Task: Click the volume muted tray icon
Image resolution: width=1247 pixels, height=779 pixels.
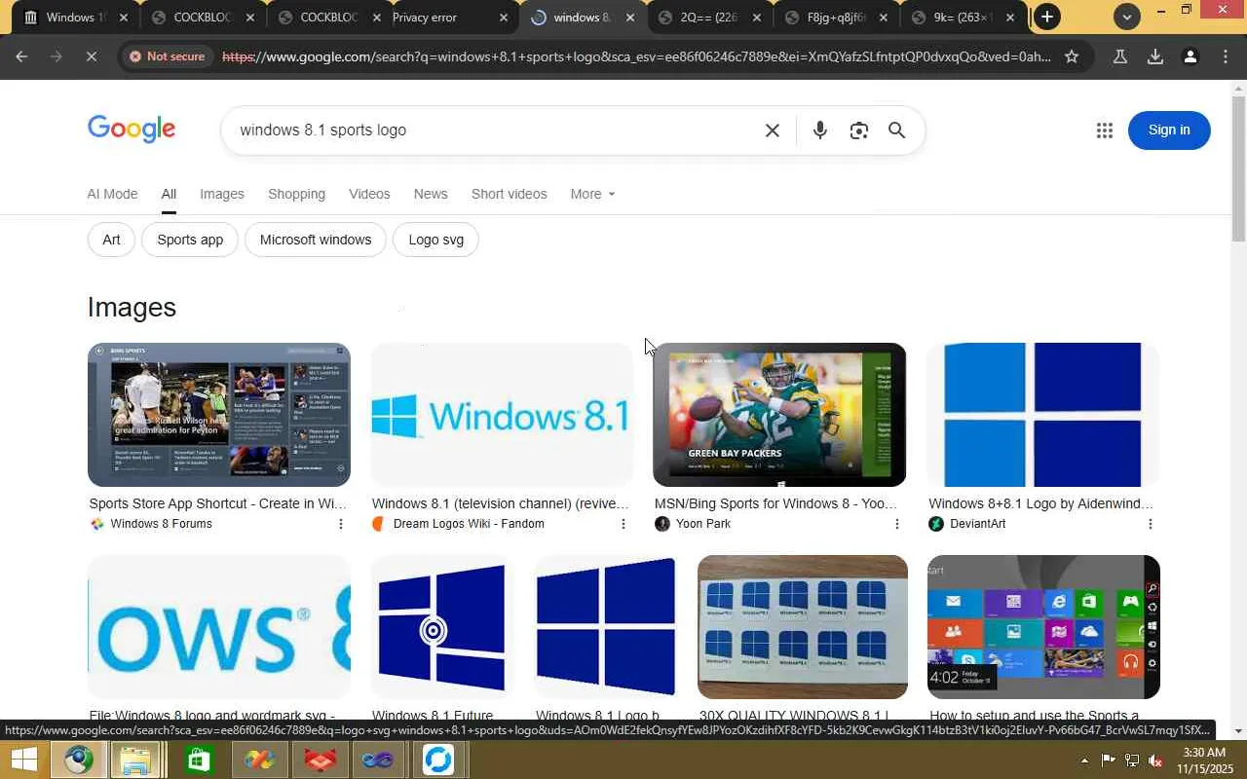Action: pos(1156,760)
